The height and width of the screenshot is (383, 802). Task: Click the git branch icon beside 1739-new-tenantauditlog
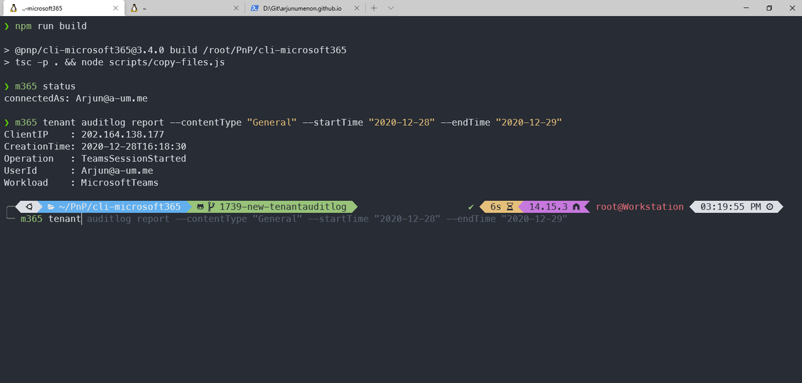pos(212,207)
